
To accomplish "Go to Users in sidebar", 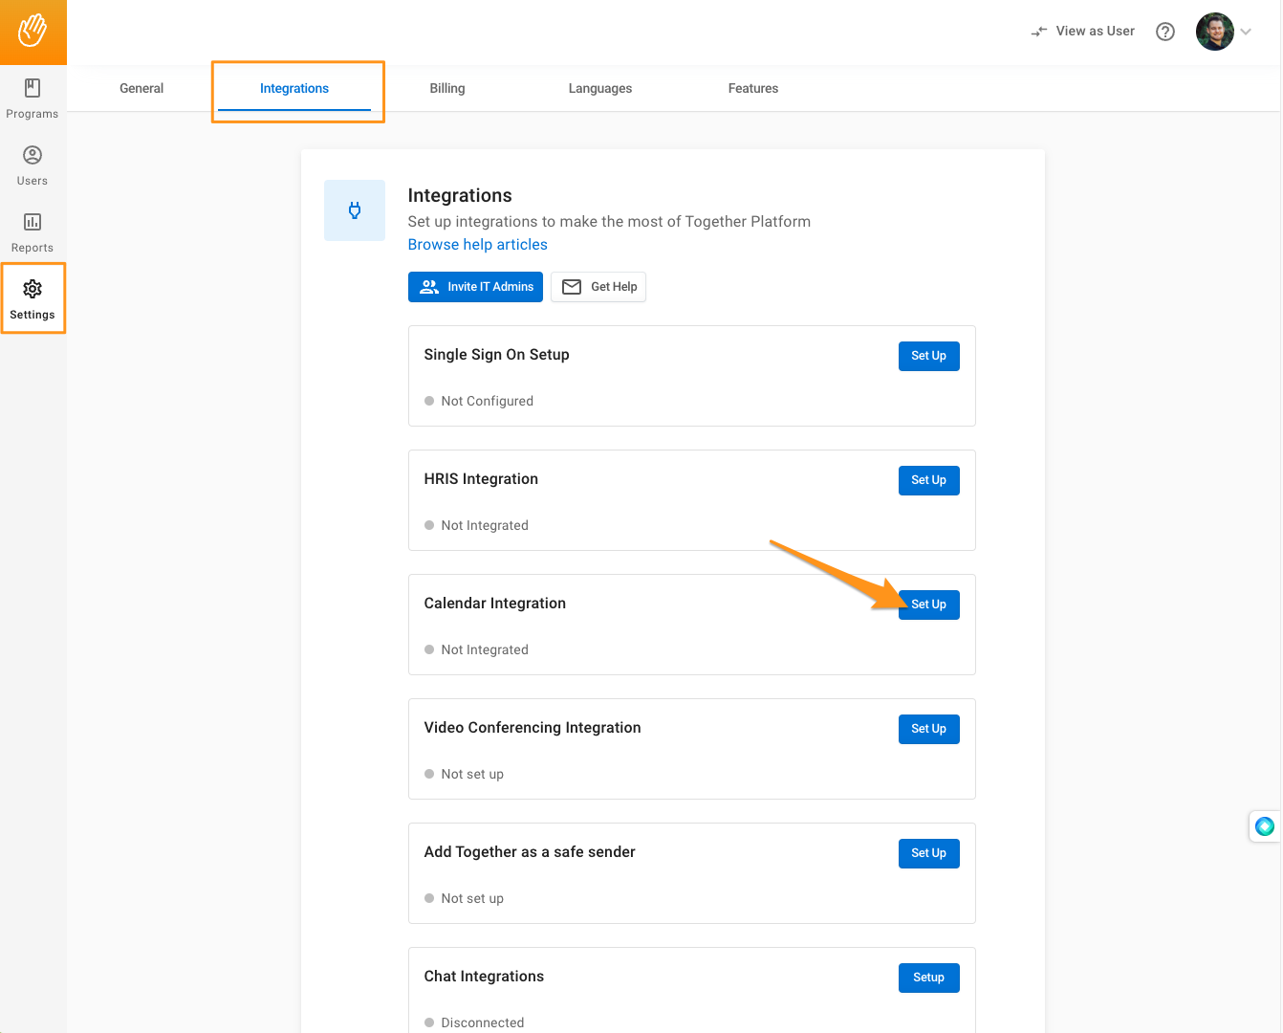I will (x=33, y=165).
